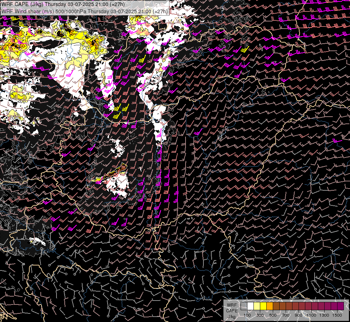
Task: Click the 'CAPE' text in the legend
Action: (x=232, y=311)
